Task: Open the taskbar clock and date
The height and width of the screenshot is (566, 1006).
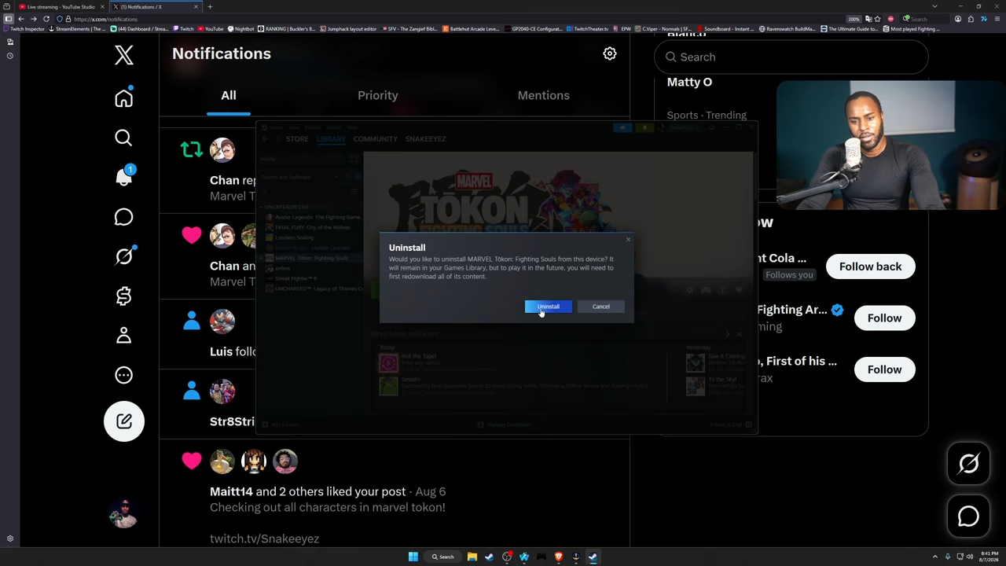Action: (989, 557)
